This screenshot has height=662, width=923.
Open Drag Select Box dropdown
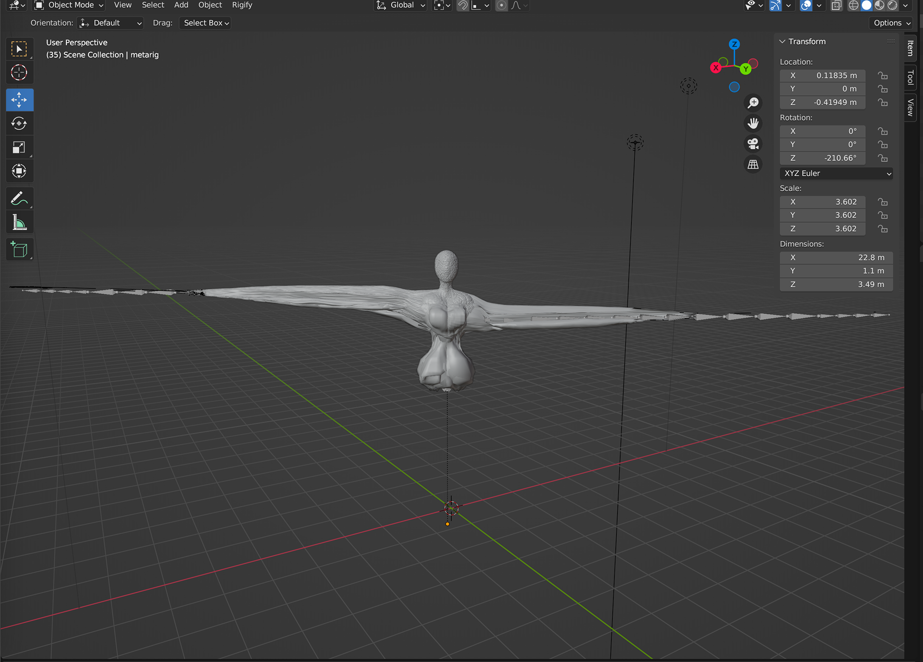pos(205,23)
